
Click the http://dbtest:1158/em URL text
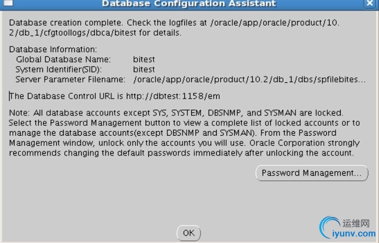click(173, 96)
